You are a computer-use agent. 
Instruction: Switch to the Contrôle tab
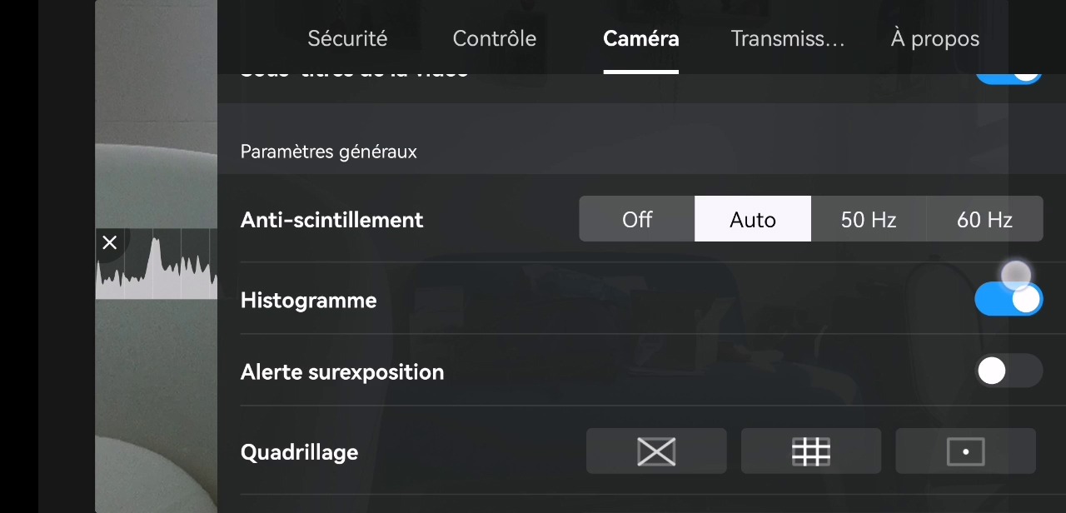pos(495,38)
